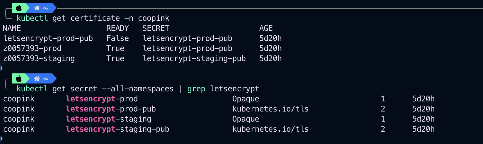The image size is (483, 144).
Task: Click the letsencrypt-staging-pub secret in the certificate table
Action: [x=194, y=59]
